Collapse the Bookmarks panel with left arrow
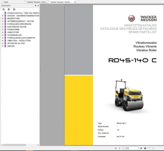The height and width of the screenshot is (151, 164). 38,5
